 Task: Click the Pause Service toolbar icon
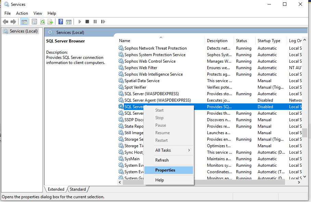coord(95,22)
